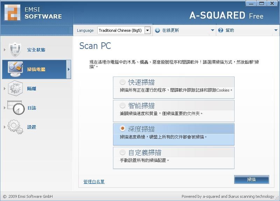Select the 深度掃描 radio button
The image size is (280, 201).
[122, 129]
